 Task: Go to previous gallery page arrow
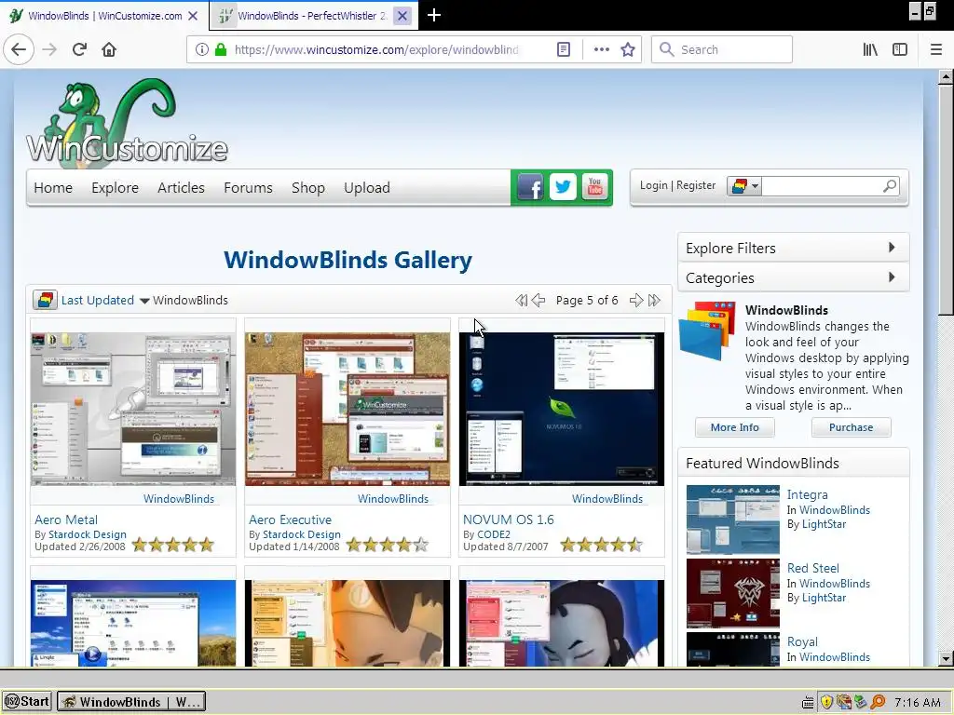pos(538,301)
